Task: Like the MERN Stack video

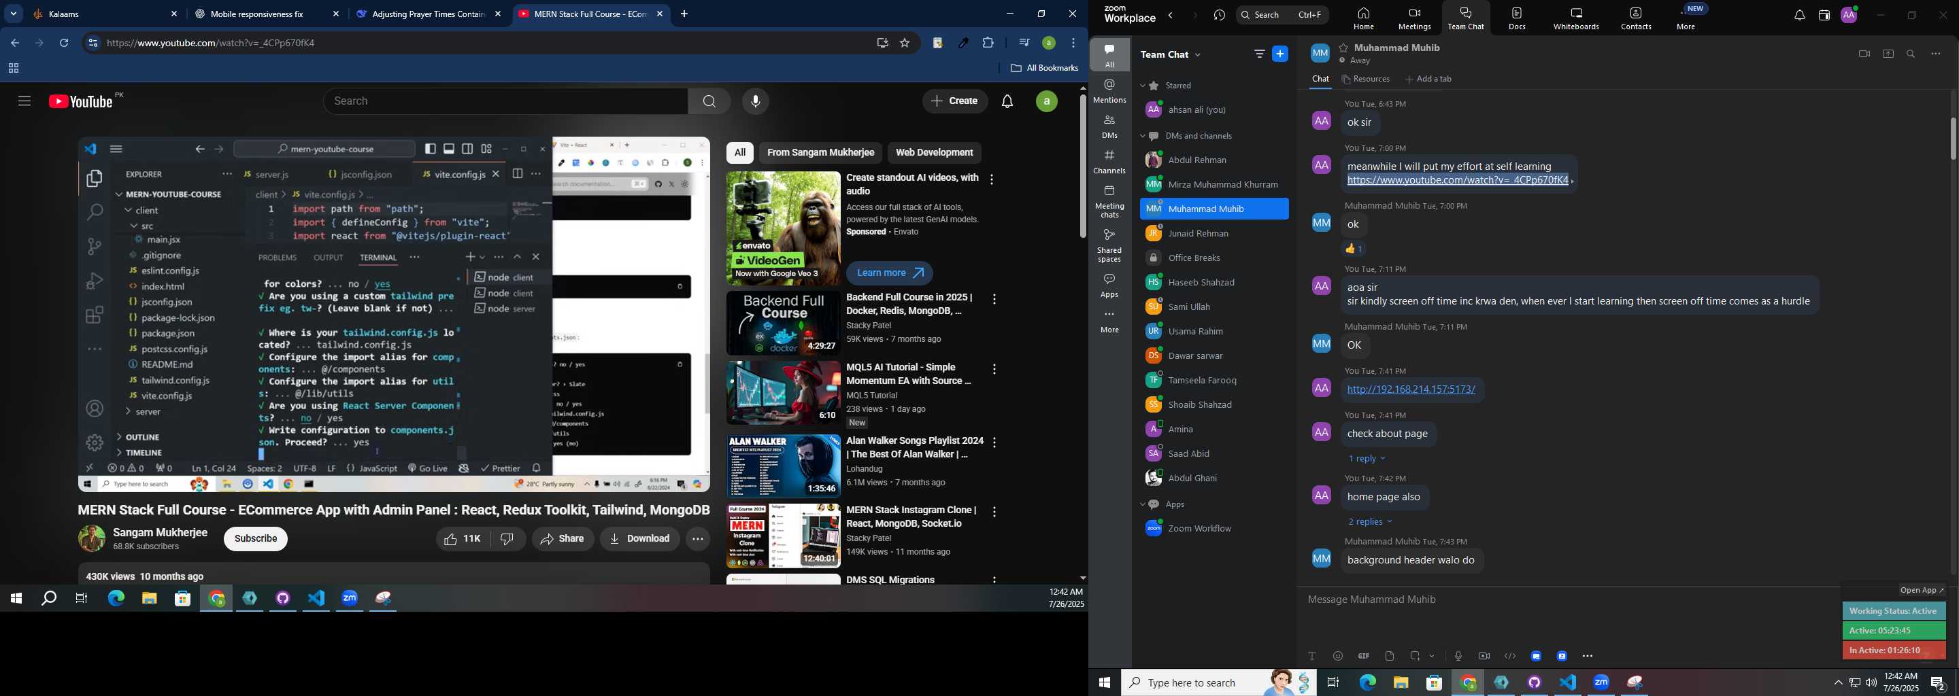Action: (x=463, y=539)
